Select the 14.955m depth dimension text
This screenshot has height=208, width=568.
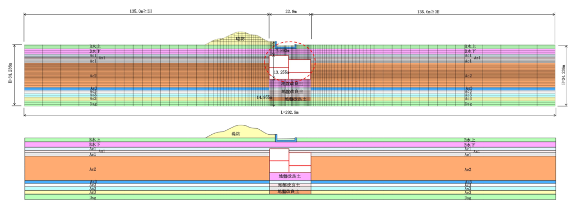(x=265, y=97)
